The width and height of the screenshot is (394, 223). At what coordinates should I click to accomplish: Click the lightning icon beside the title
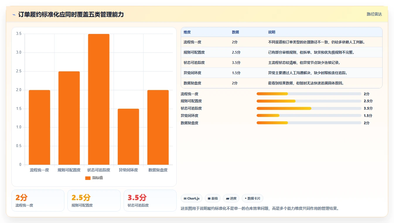click(x=14, y=14)
